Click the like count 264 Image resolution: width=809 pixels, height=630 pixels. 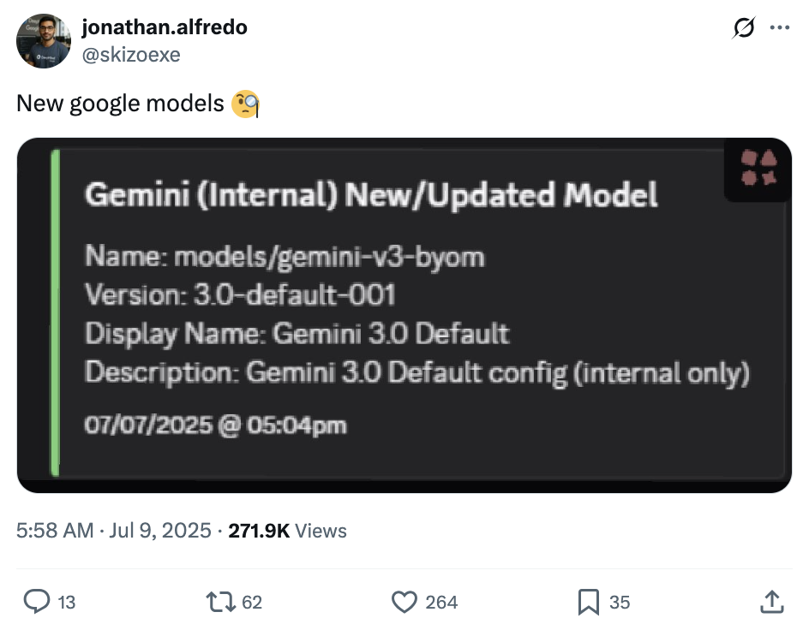(x=441, y=603)
